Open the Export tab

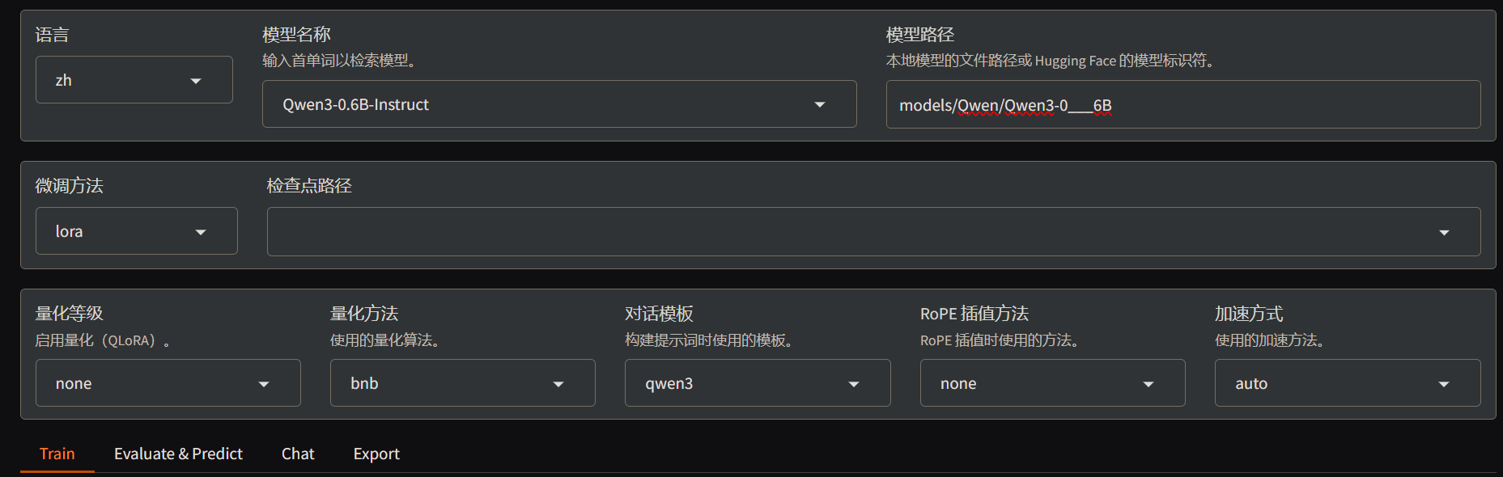pos(376,454)
